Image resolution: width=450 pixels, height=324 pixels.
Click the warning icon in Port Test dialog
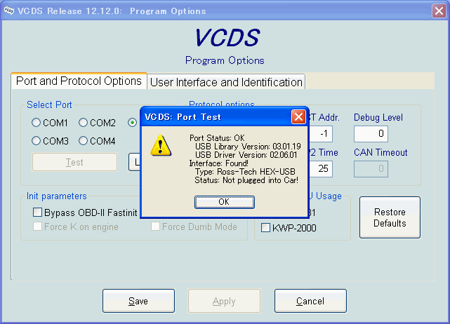[161, 145]
